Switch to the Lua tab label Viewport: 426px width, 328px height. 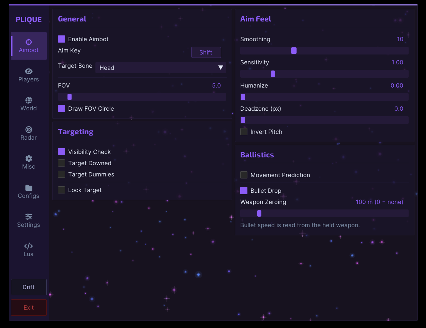click(x=29, y=254)
